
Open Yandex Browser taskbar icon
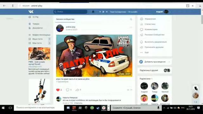click(104, 108)
